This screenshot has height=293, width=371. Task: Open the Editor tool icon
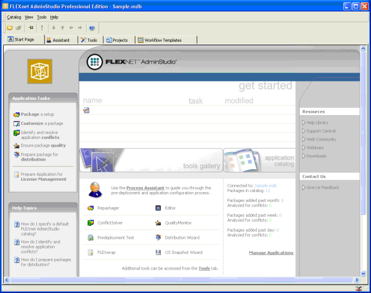click(158, 208)
